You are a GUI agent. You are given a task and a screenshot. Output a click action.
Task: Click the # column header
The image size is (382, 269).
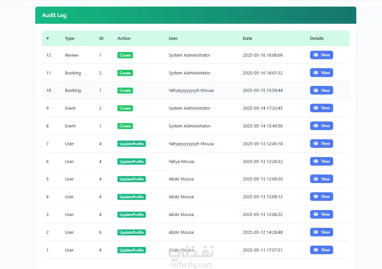tap(48, 38)
